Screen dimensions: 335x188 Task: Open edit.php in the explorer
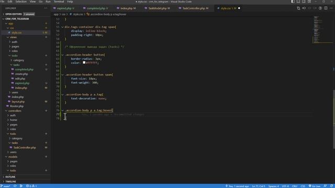tap(25, 79)
